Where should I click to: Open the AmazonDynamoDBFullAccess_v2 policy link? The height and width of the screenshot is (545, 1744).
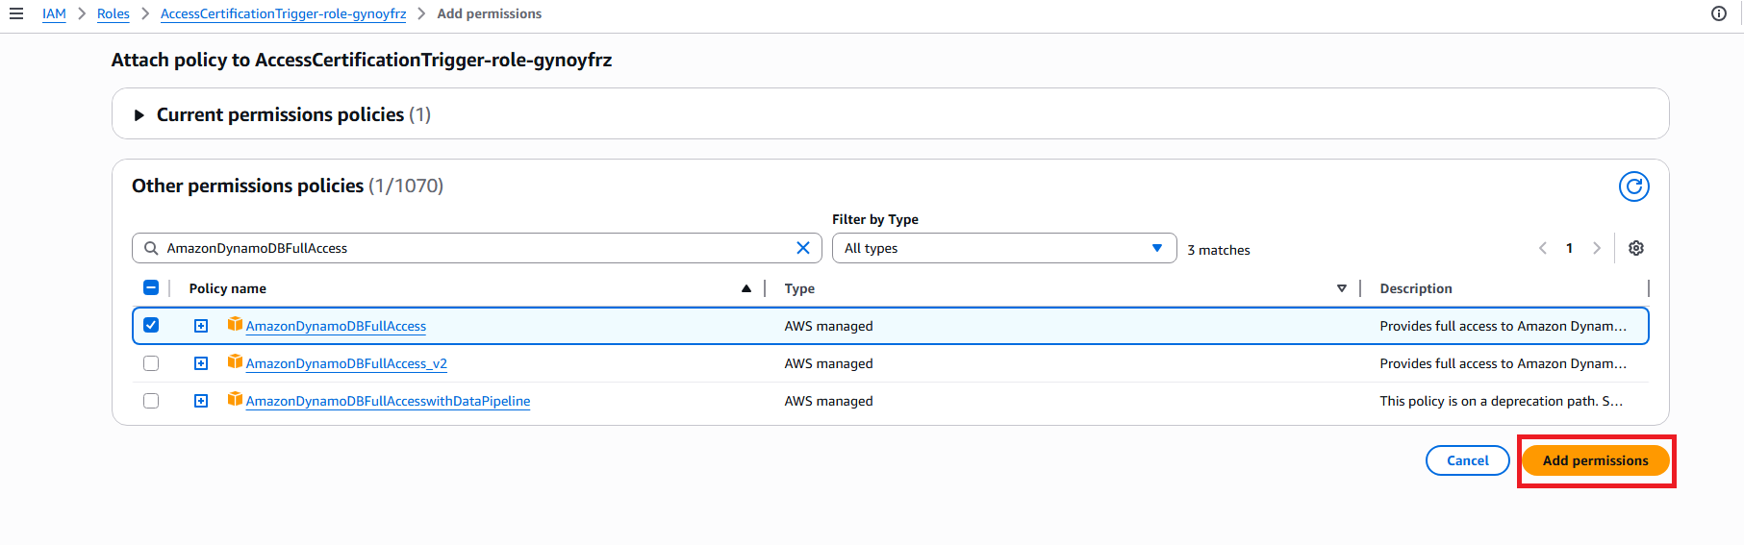click(346, 363)
